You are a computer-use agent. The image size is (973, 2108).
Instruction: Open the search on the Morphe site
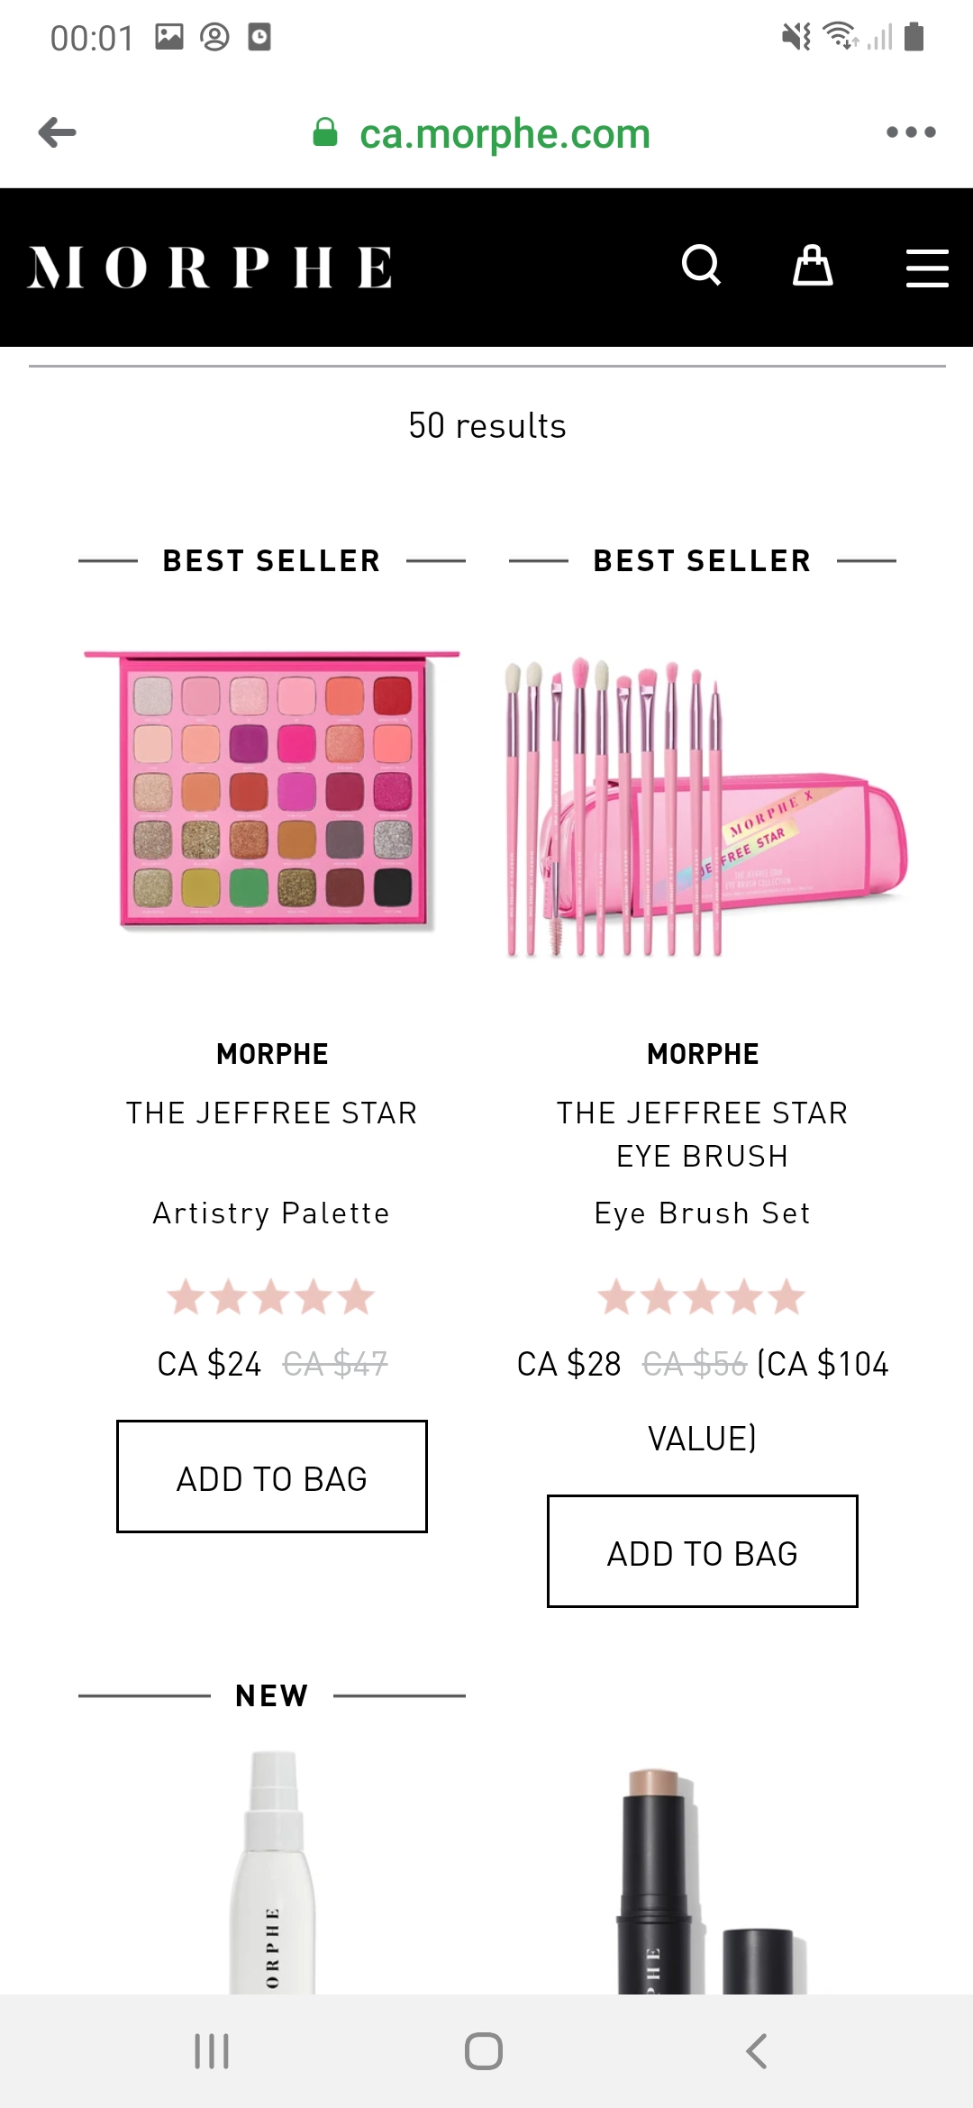tap(702, 266)
